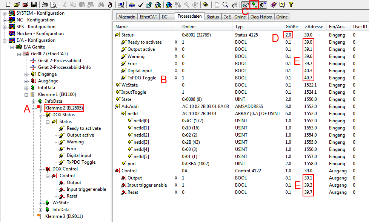Click the Check Configuration checkmark icon
Screen dimensions: 369x222
pos(141,5)
